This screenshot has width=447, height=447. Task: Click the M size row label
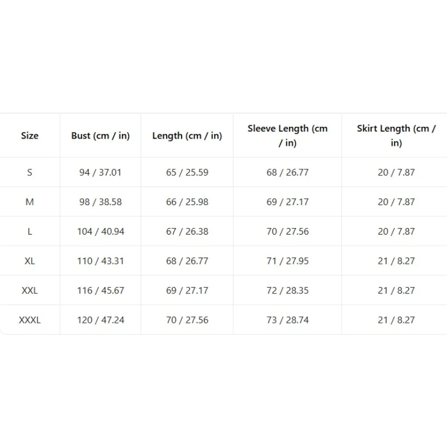30,202
